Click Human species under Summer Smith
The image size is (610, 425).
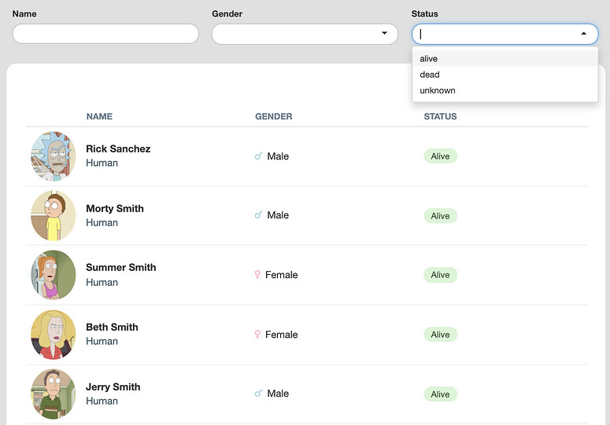[102, 283]
